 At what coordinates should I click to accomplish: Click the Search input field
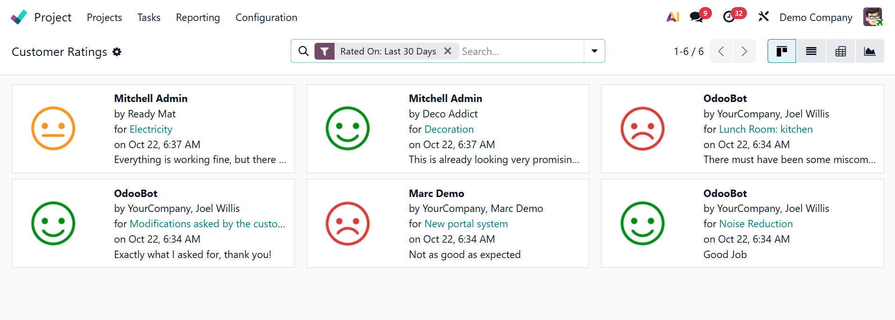[x=520, y=51]
